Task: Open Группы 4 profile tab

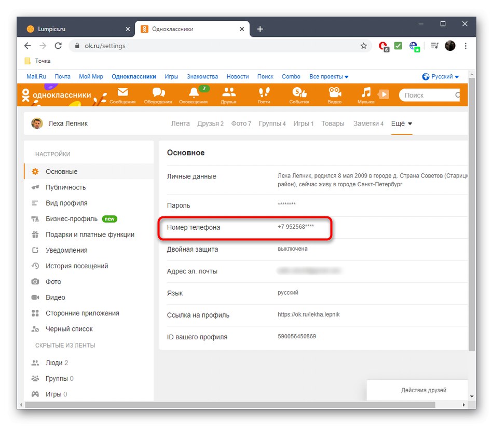Action: click(272, 123)
